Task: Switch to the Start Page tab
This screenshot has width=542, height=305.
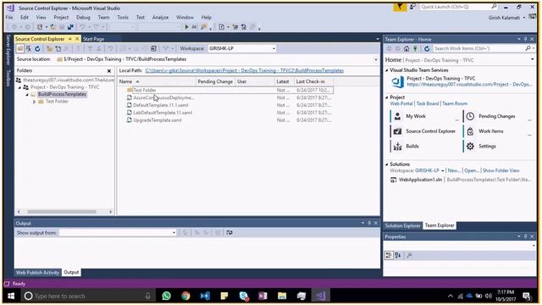Action: click(x=93, y=39)
